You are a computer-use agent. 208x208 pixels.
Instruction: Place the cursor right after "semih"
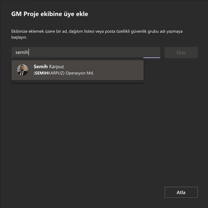[29, 52]
